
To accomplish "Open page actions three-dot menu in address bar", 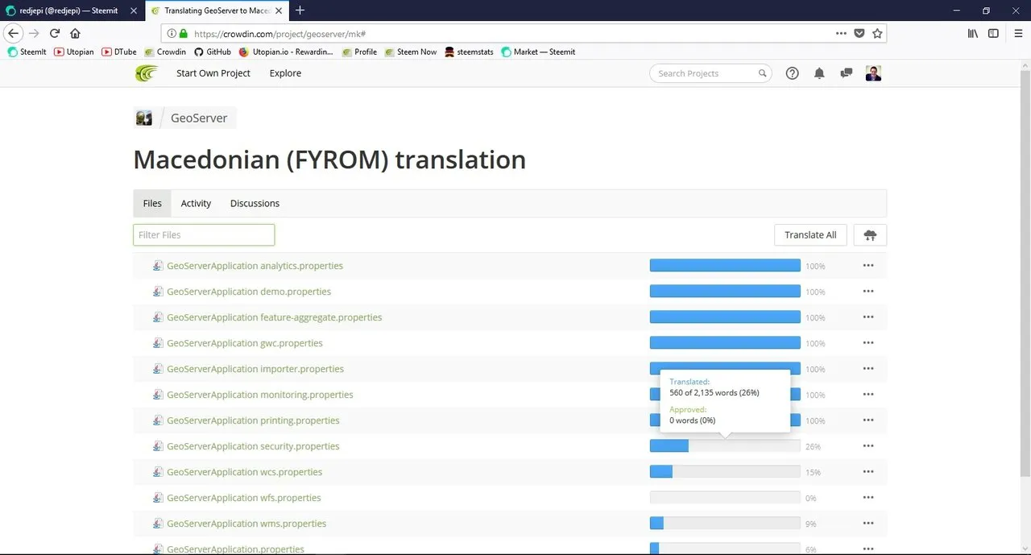I will coord(841,33).
